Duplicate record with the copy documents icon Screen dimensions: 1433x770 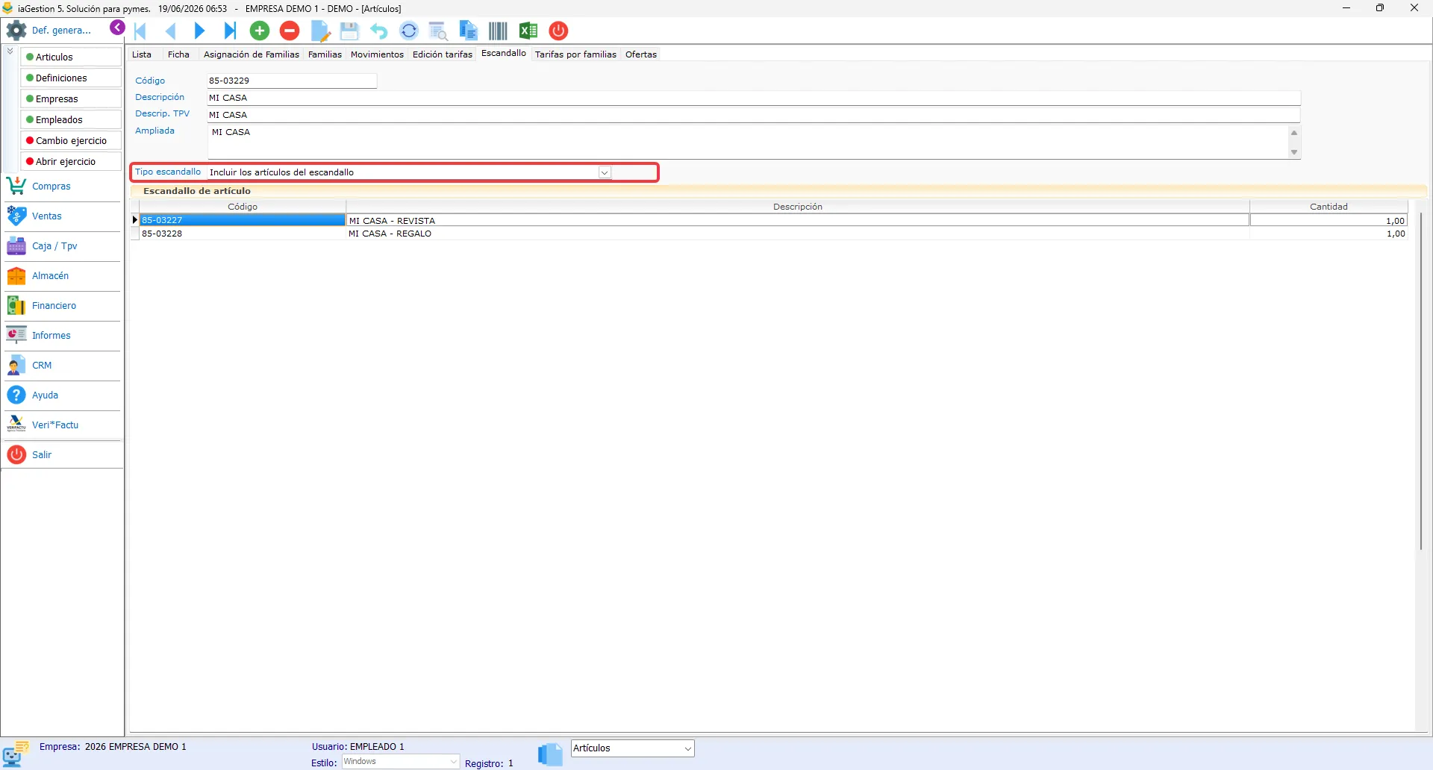[x=468, y=31]
